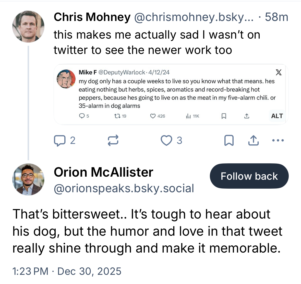The height and width of the screenshot is (284, 301).
Task: Click the embedded tweet's retweet icon
Action: pyautogui.click(x=117, y=116)
